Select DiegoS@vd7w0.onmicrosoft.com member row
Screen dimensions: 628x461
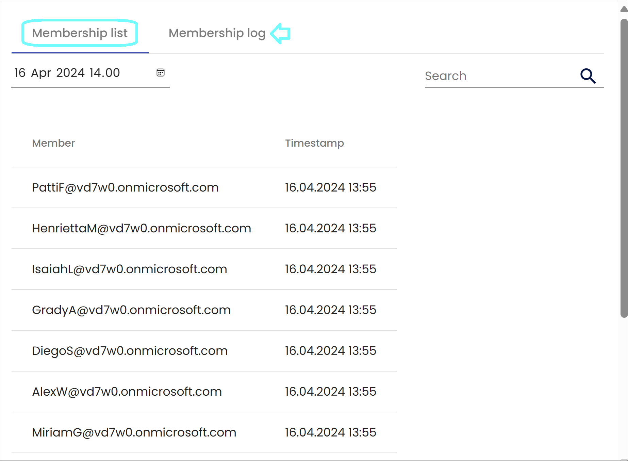[x=204, y=351]
